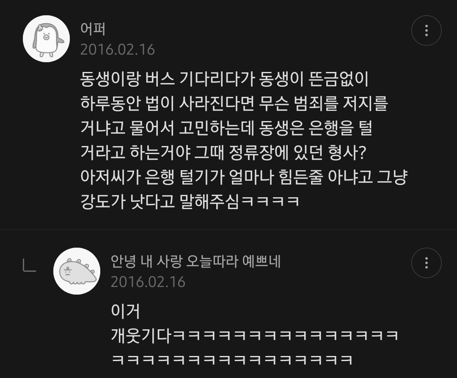Click the penguin profile picture of 어퍼

pos(47,39)
